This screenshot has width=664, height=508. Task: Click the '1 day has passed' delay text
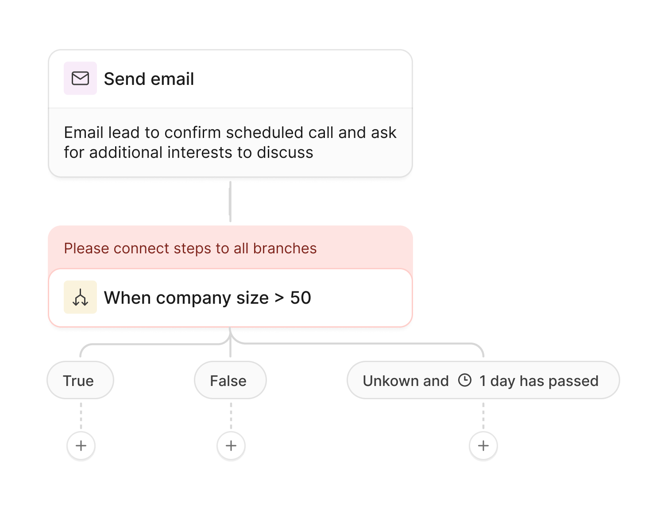[x=539, y=381]
